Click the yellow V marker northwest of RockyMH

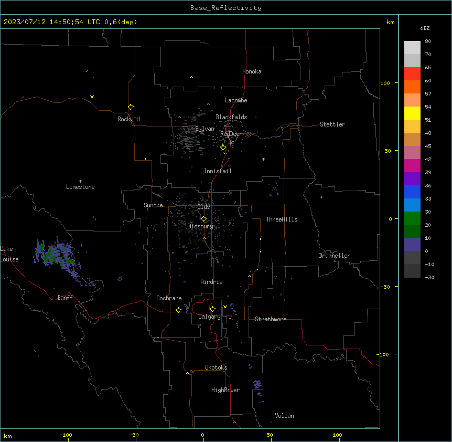pos(92,97)
